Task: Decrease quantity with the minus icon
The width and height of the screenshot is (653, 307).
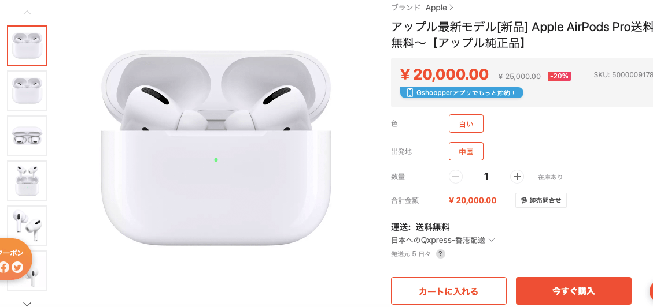Action: (456, 177)
